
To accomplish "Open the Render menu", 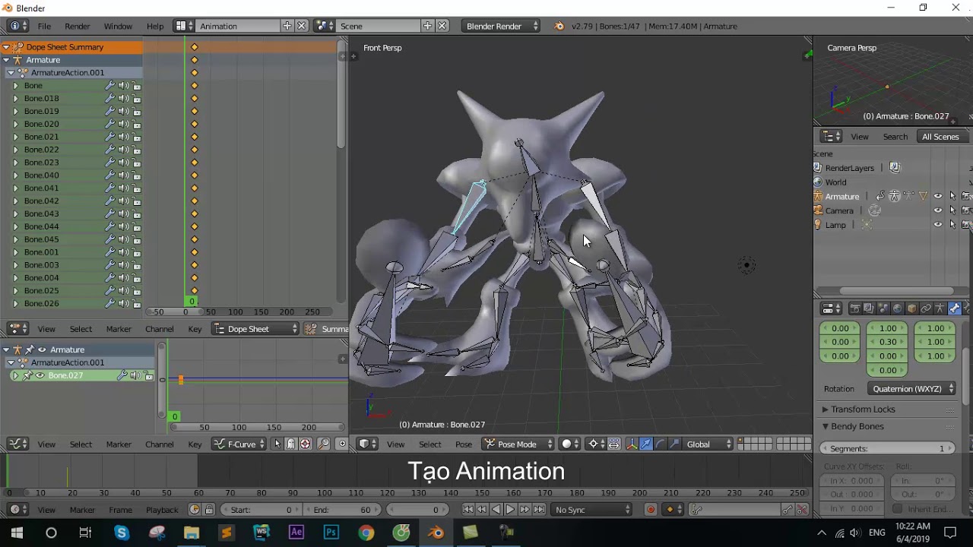I will [x=77, y=26].
